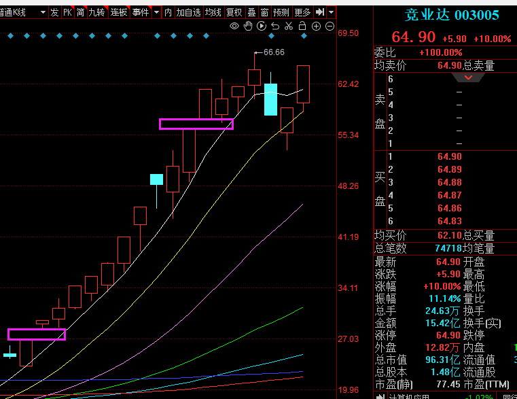Click the 窗 window button
The height and width of the screenshot is (399, 517).
click(x=264, y=12)
